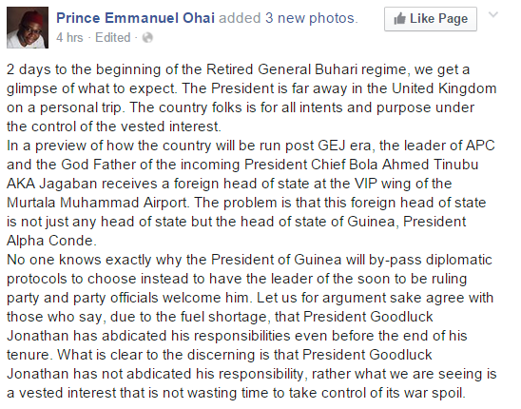
Task: Show edit history via 'Edited' link
Action: click(x=112, y=38)
